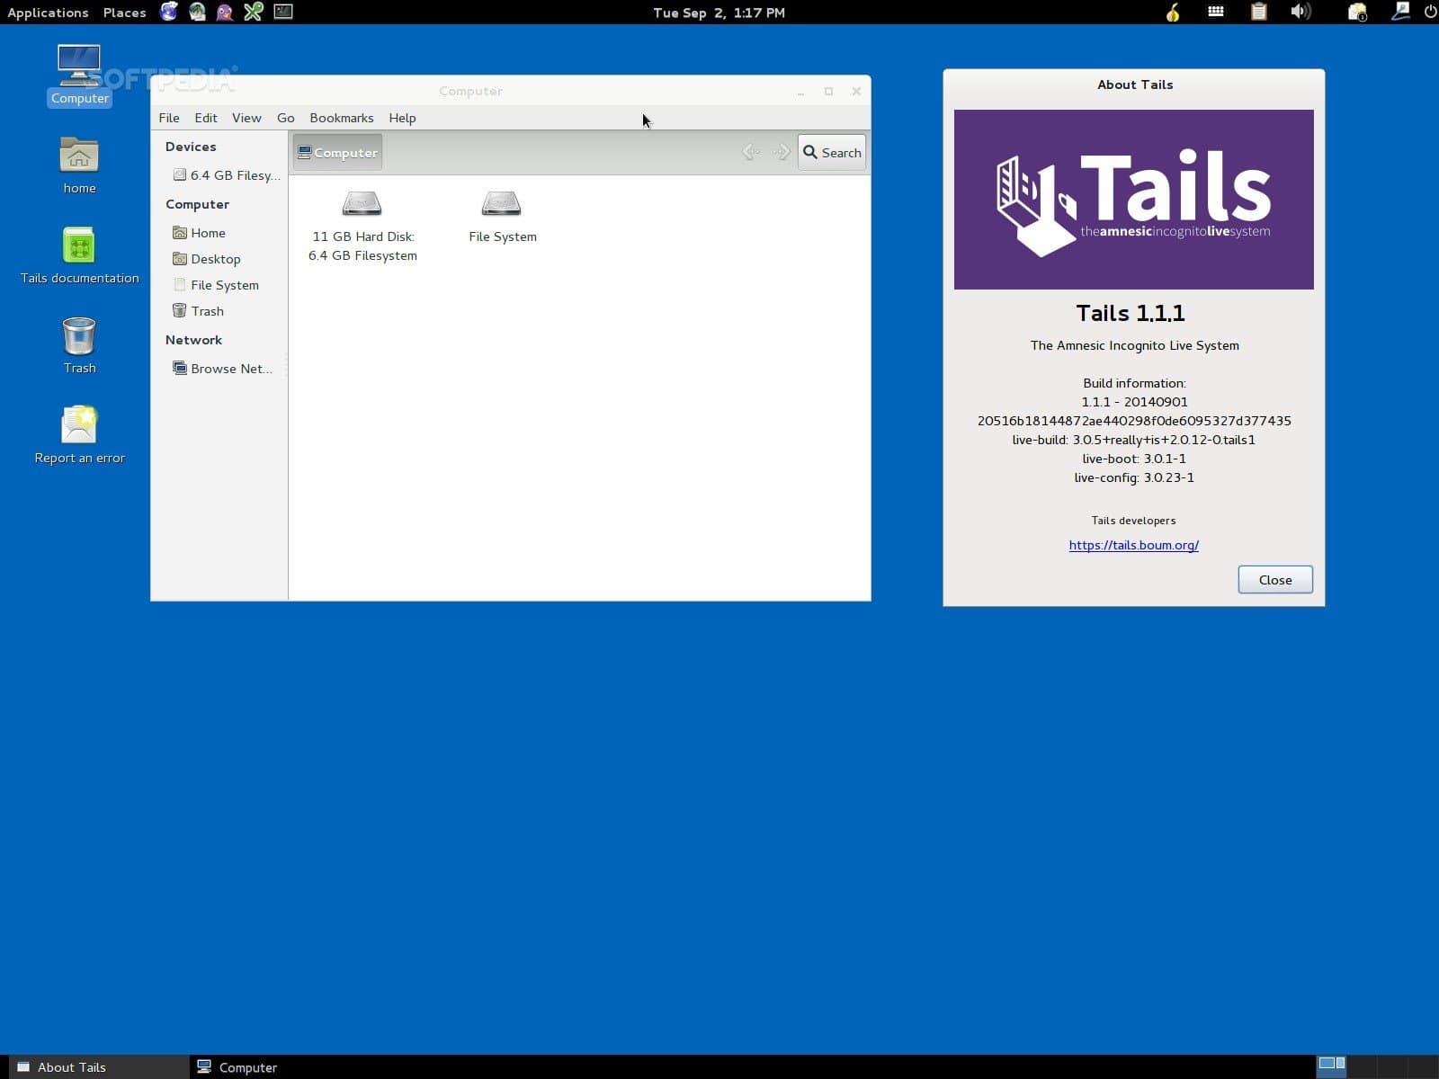Close the About Tails dialog with Close button
The height and width of the screenshot is (1079, 1439).
[1274, 579]
